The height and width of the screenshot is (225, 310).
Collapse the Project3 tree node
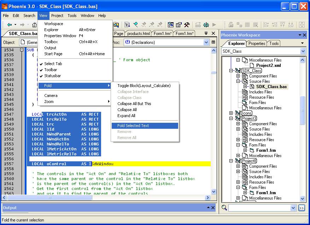click(231, 119)
